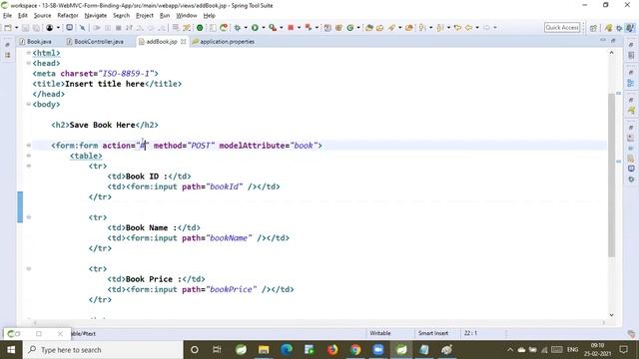This screenshot has width=639, height=359.
Task: Click the Run Last Tool icon
Action: (273, 28)
